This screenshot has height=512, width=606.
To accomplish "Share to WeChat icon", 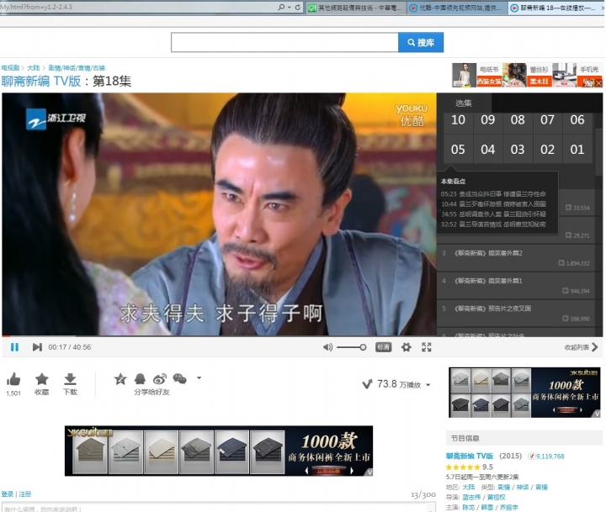I will tap(180, 379).
